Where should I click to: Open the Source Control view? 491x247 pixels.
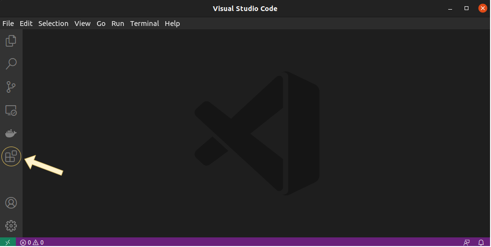pyautogui.click(x=11, y=87)
